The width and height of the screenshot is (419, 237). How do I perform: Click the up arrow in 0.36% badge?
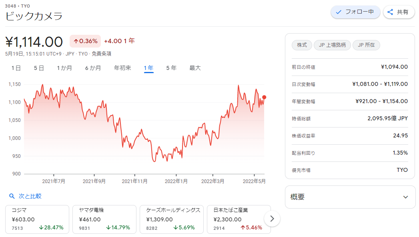coord(76,41)
